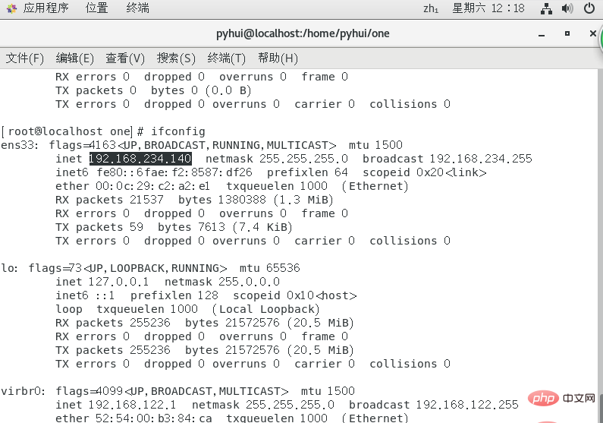
Task: Open the 帮助(H) menu
Action: pos(278,58)
